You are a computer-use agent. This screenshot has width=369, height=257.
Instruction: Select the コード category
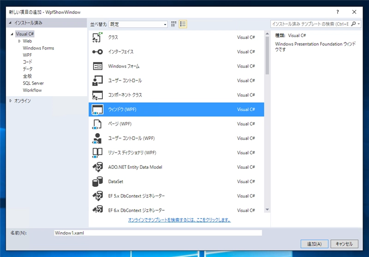tap(28, 62)
